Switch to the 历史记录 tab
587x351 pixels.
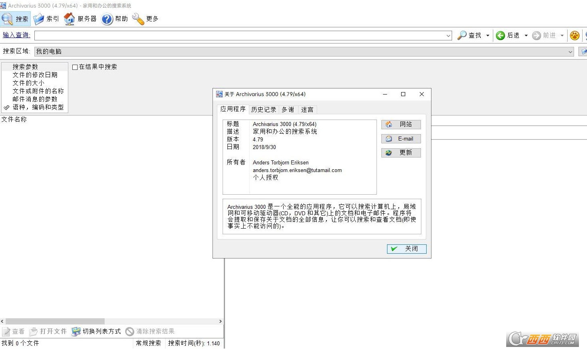[x=263, y=109]
